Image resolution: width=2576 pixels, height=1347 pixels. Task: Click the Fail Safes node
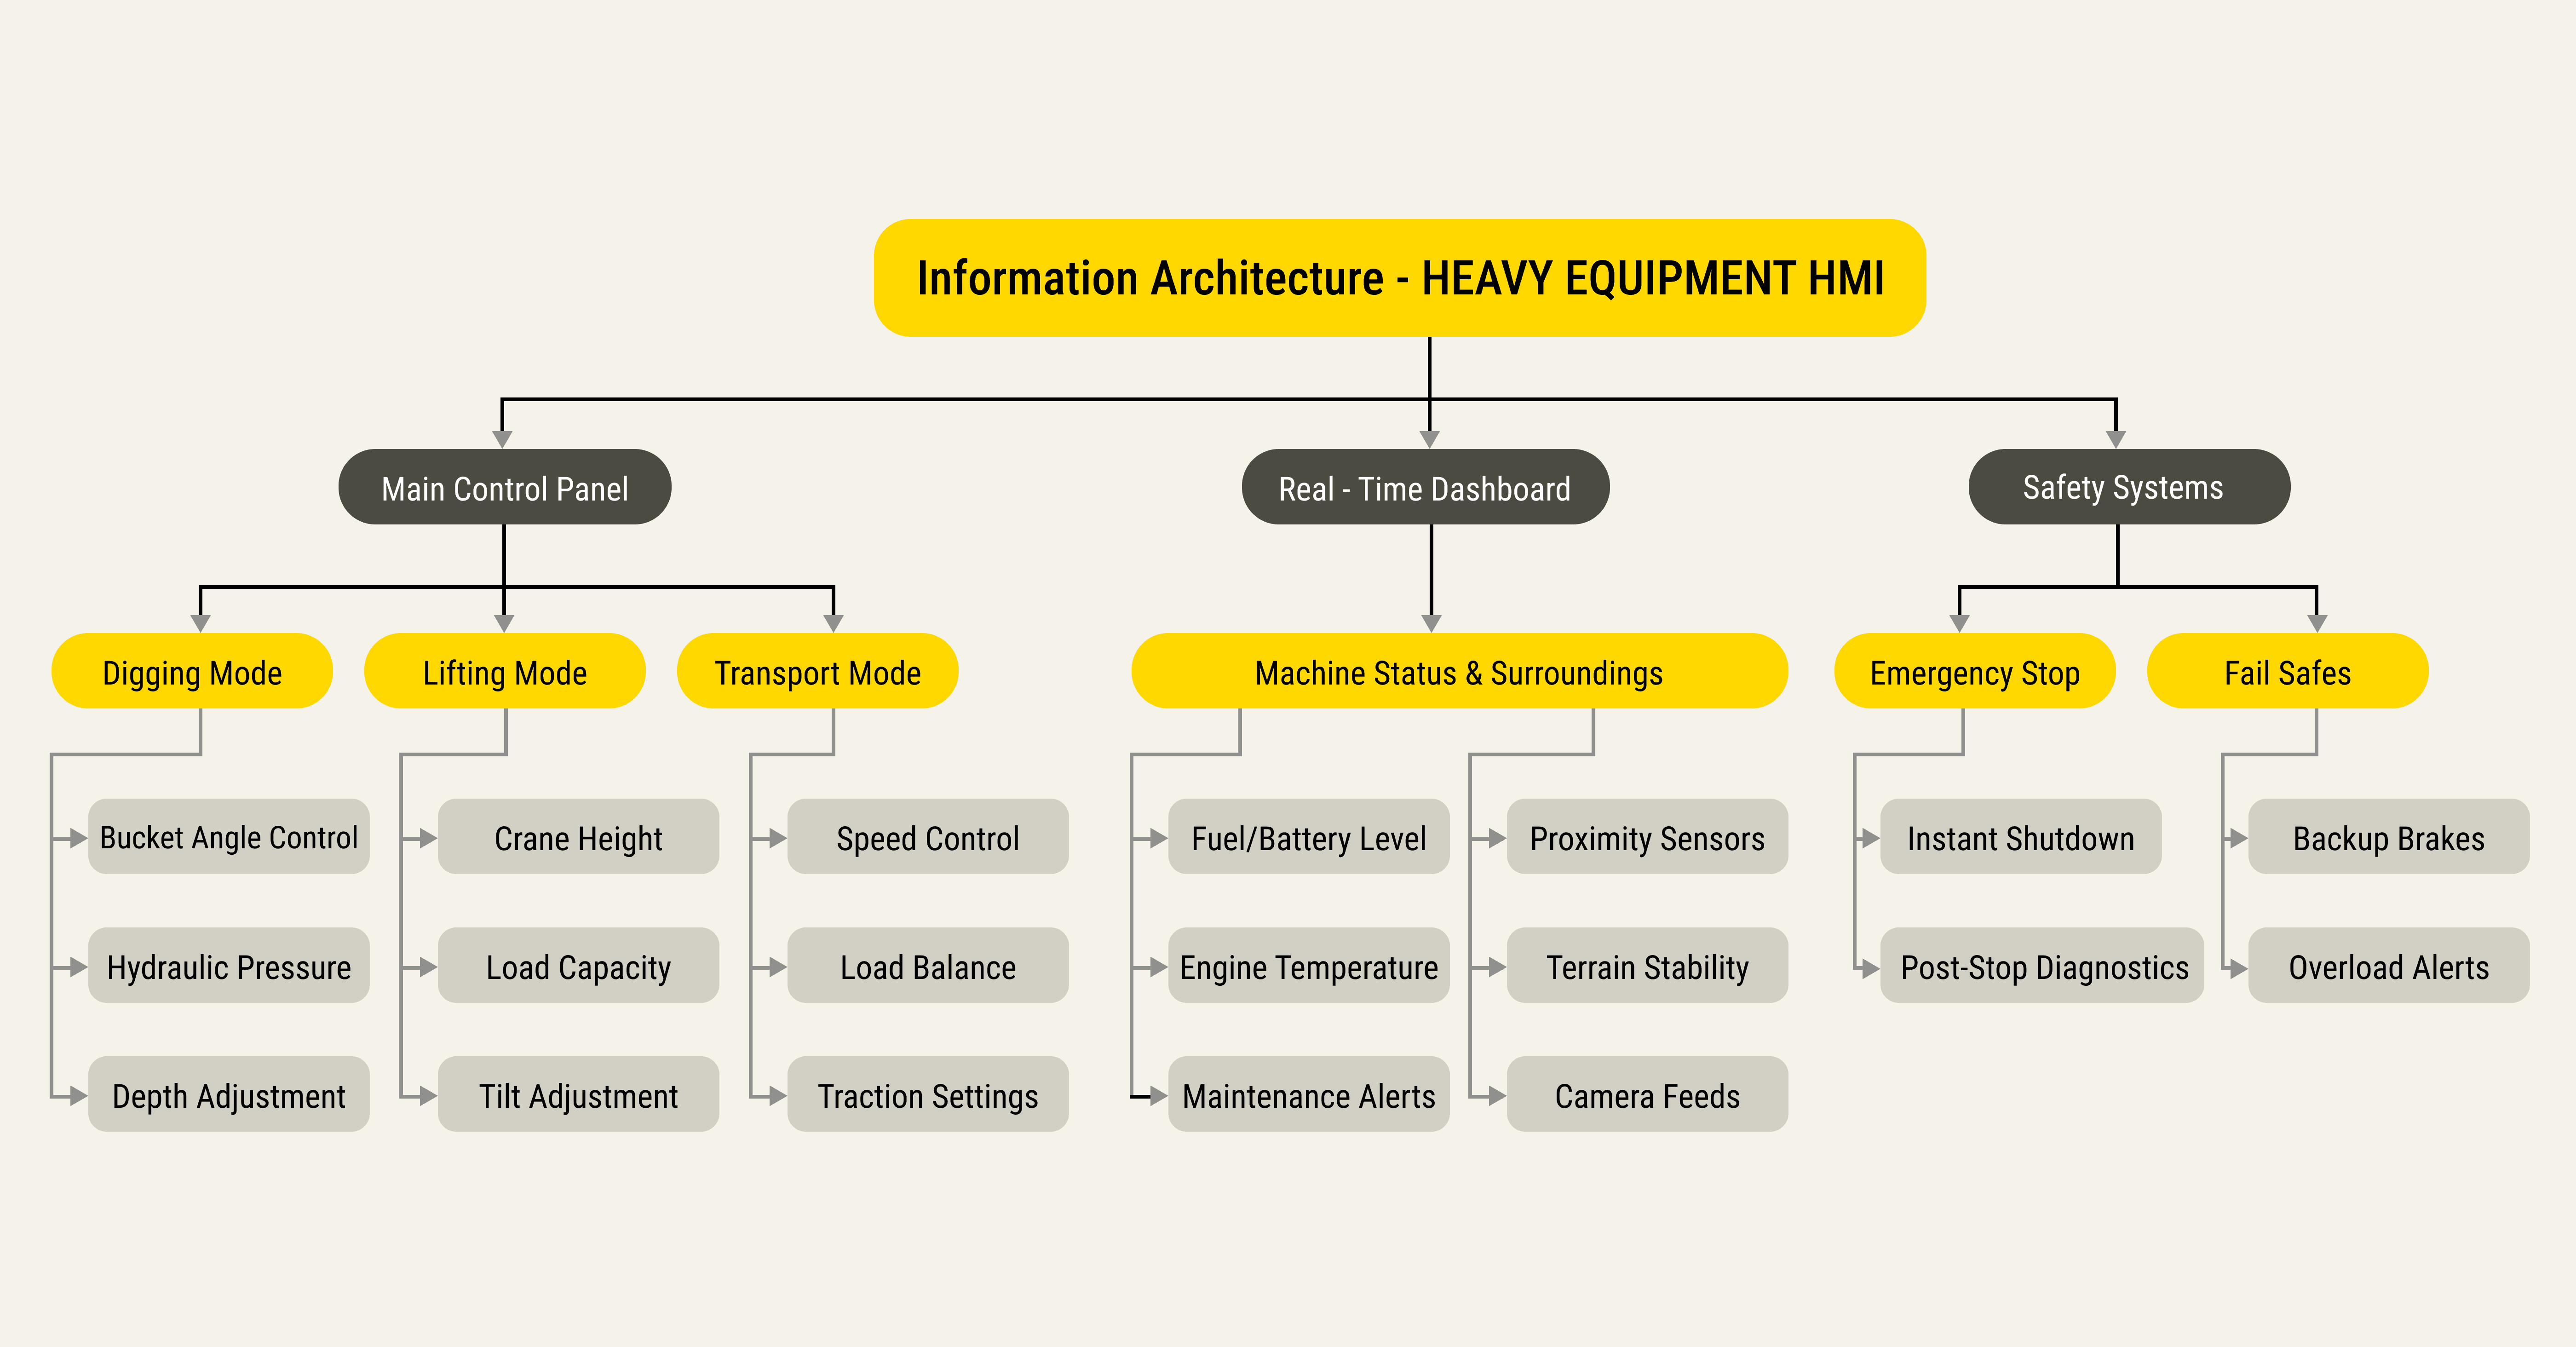click(x=2287, y=672)
